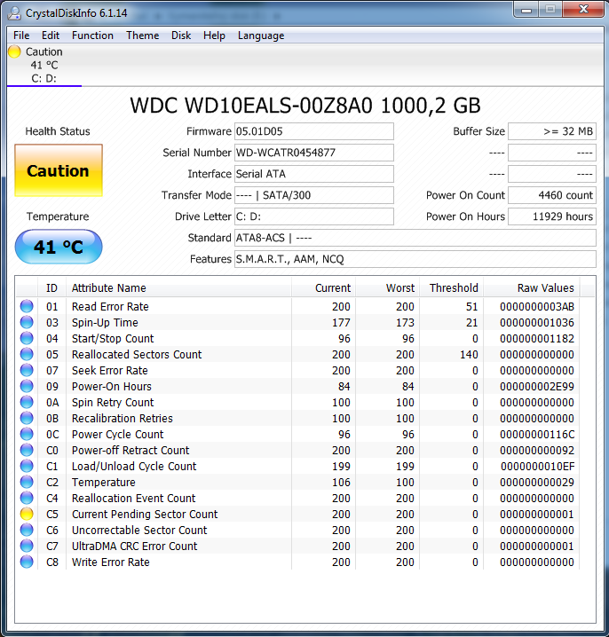The height and width of the screenshot is (637, 609).
Task: Click the Load/Unload Cycle Count row name
Action: (134, 467)
